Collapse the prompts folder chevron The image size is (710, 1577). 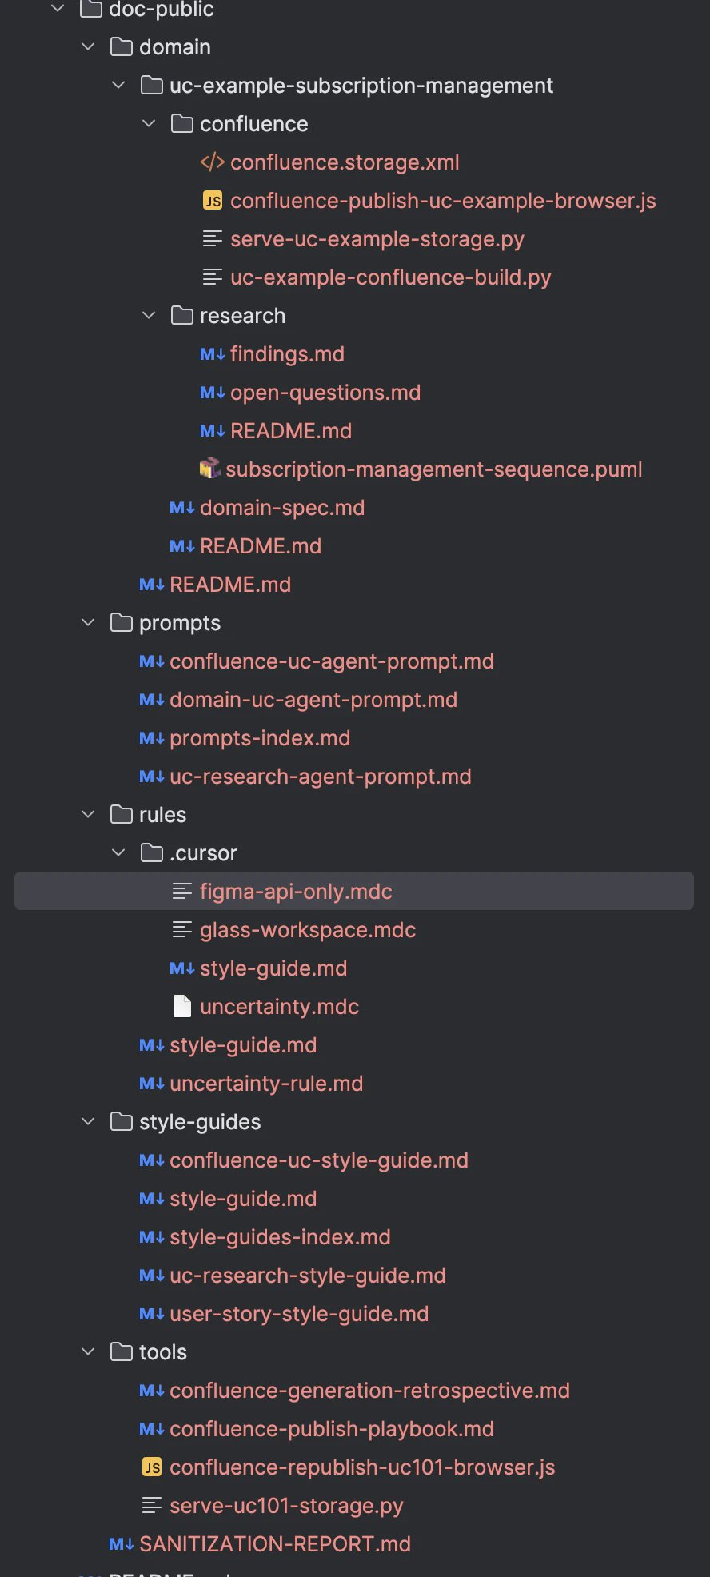tap(88, 623)
